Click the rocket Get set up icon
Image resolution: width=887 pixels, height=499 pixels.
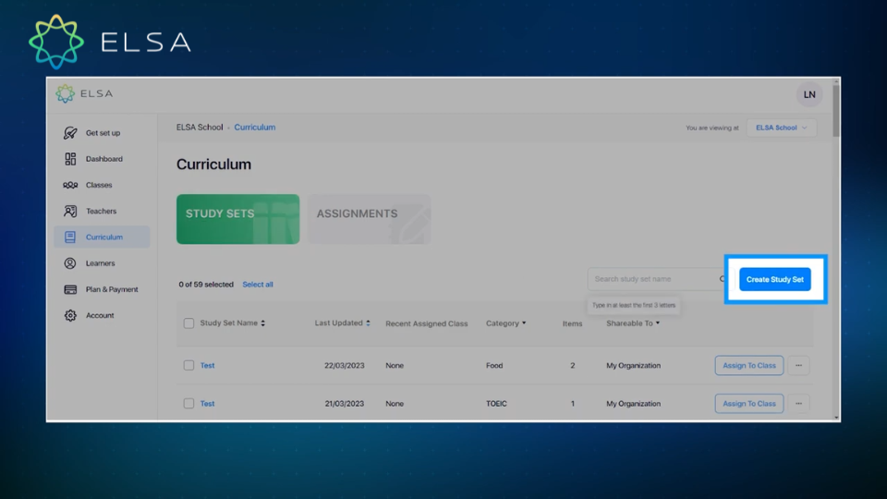pyautogui.click(x=70, y=133)
